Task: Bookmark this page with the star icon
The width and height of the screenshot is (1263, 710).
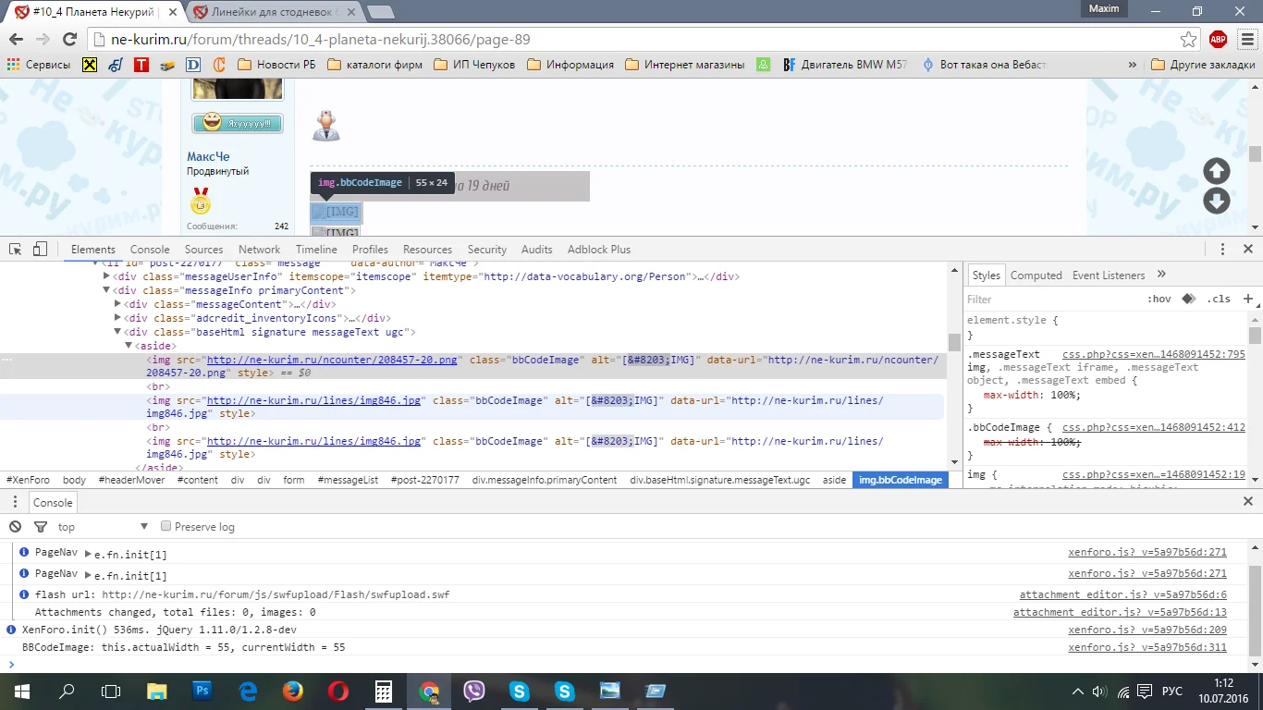Action: pyautogui.click(x=1189, y=40)
